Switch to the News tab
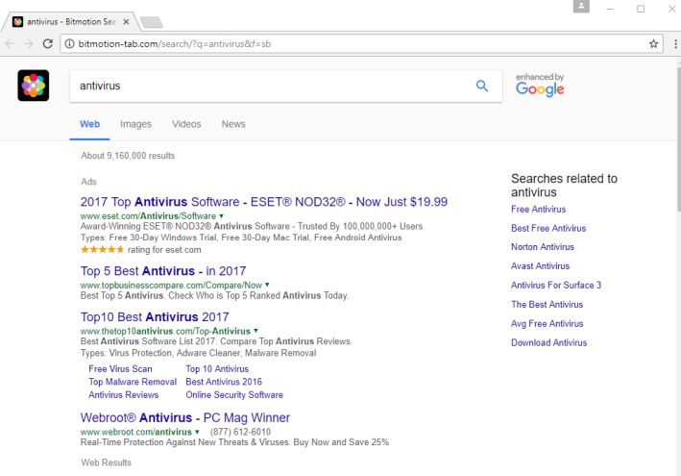681x476 pixels. (x=233, y=124)
